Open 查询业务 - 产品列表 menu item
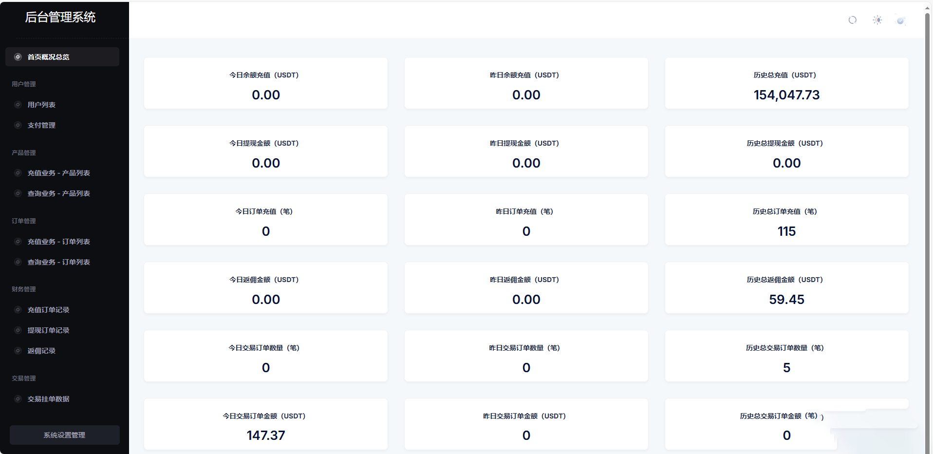The image size is (933, 454). coord(58,193)
